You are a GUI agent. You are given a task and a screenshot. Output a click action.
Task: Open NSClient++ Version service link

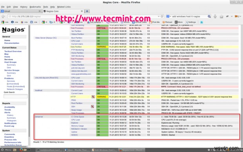click(79, 129)
